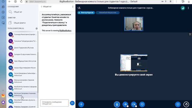Open the tab counter icon in sidebar

point(3,17)
